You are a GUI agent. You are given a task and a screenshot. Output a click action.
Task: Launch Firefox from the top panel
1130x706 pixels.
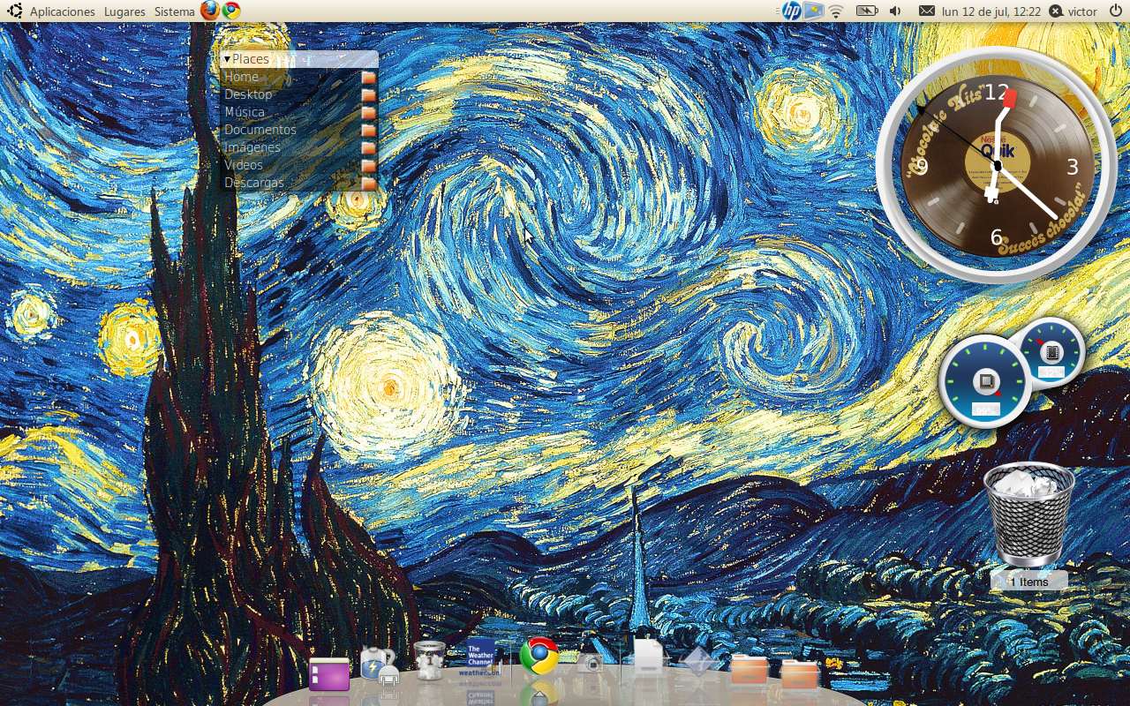210,11
